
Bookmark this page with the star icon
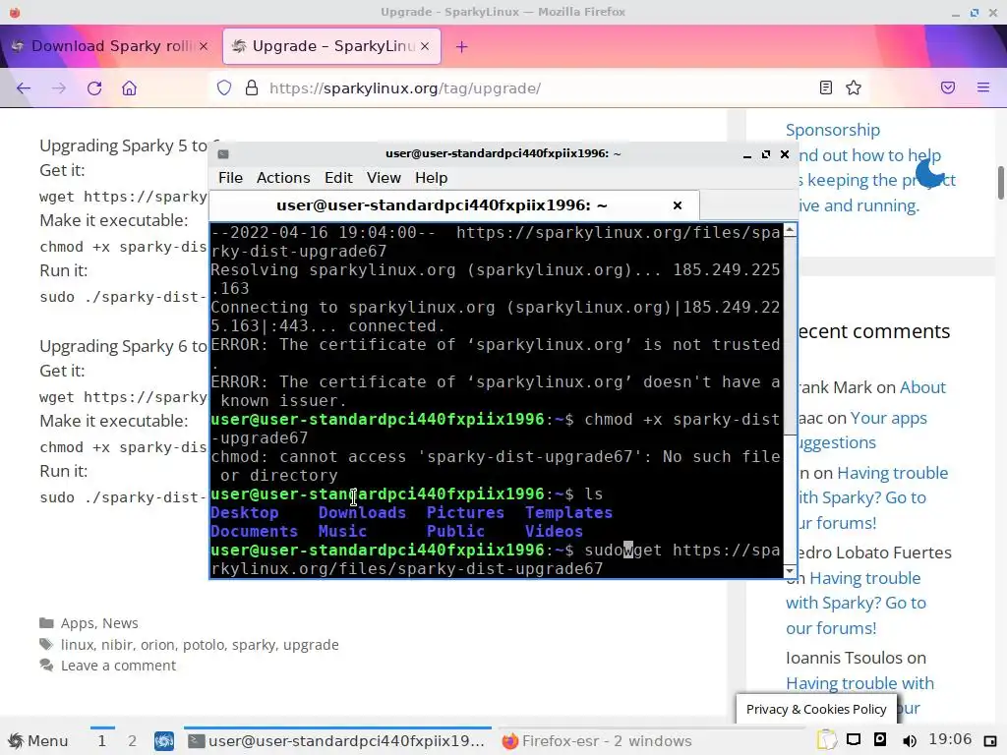tap(854, 87)
